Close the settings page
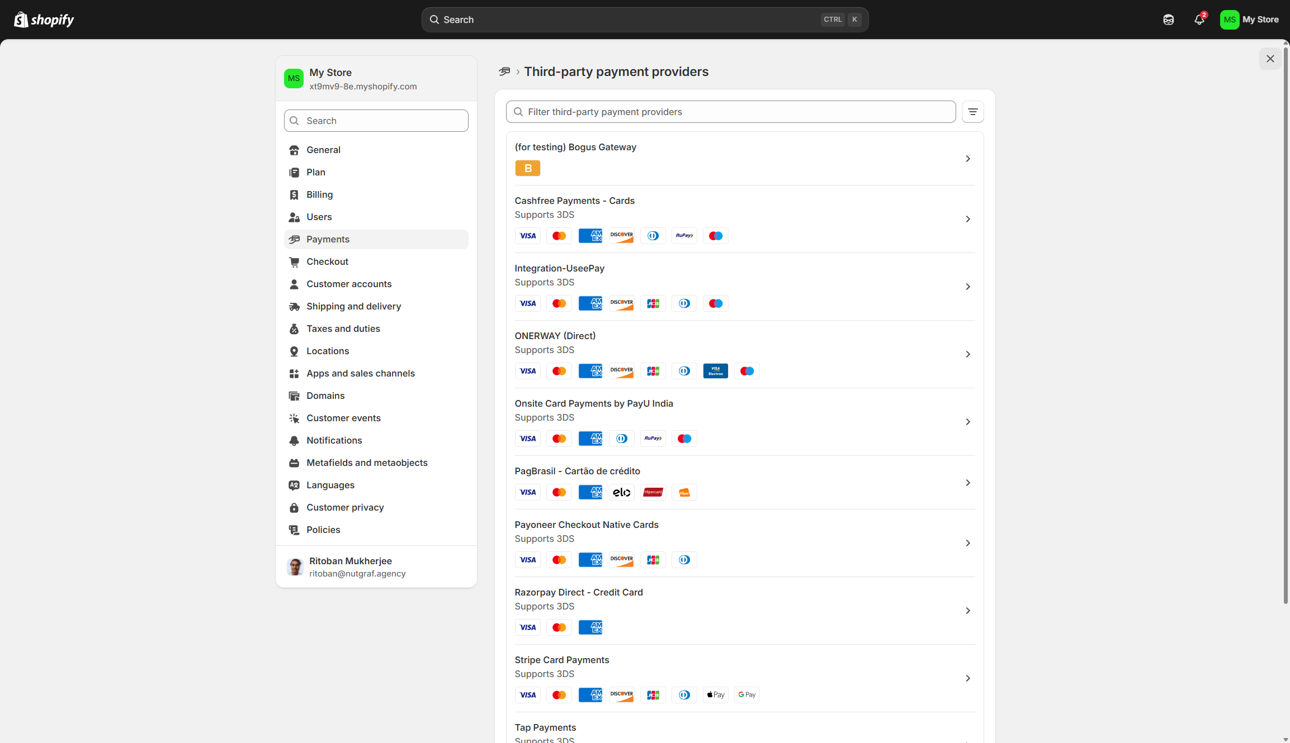Screen dimensions: 1290x743 1270,59
